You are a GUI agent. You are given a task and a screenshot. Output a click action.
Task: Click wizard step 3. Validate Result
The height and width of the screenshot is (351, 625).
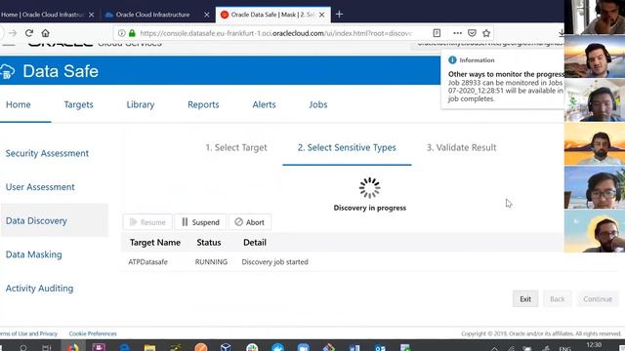coord(462,147)
